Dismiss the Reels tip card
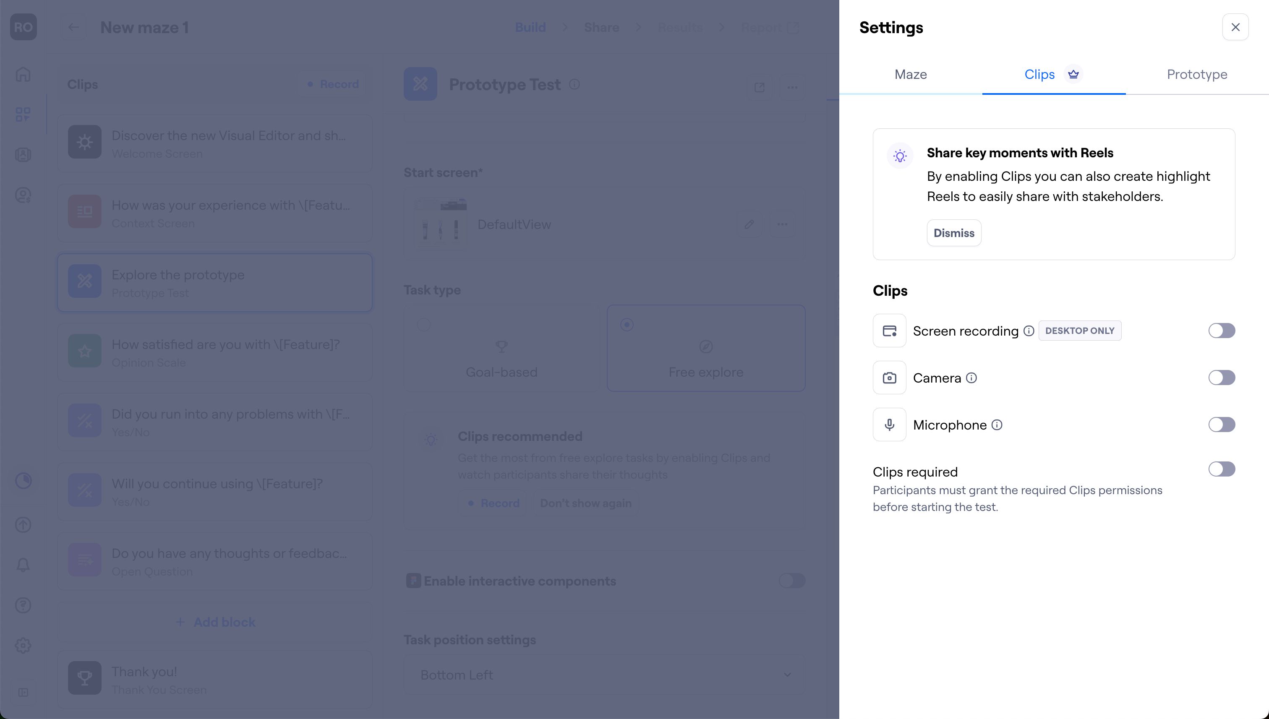1269x719 pixels. (x=953, y=232)
